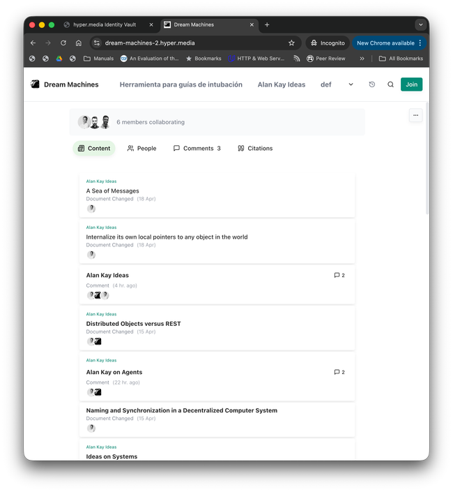The width and height of the screenshot is (453, 492).
Task: Click the address bar URL field
Action: 188,43
